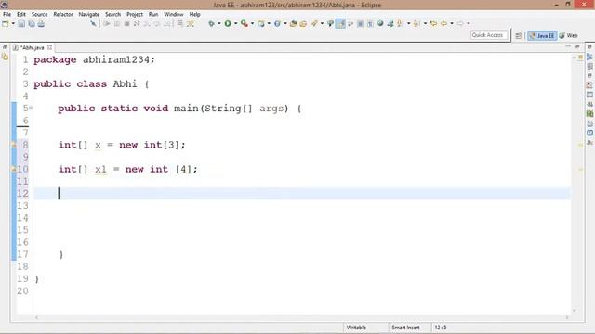595x334 pixels.
Task: Click the Forward navigation arrow icon
Action: click(460, 23)
